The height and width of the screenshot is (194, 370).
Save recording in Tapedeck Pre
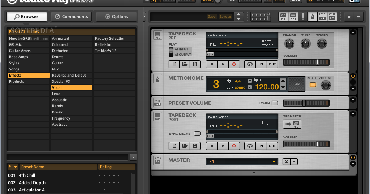(x=195, y=64)
